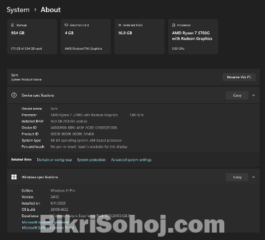This screenshot has width=265, height=240.
Task: Click the Installed RAM icon
Action: 120,25
